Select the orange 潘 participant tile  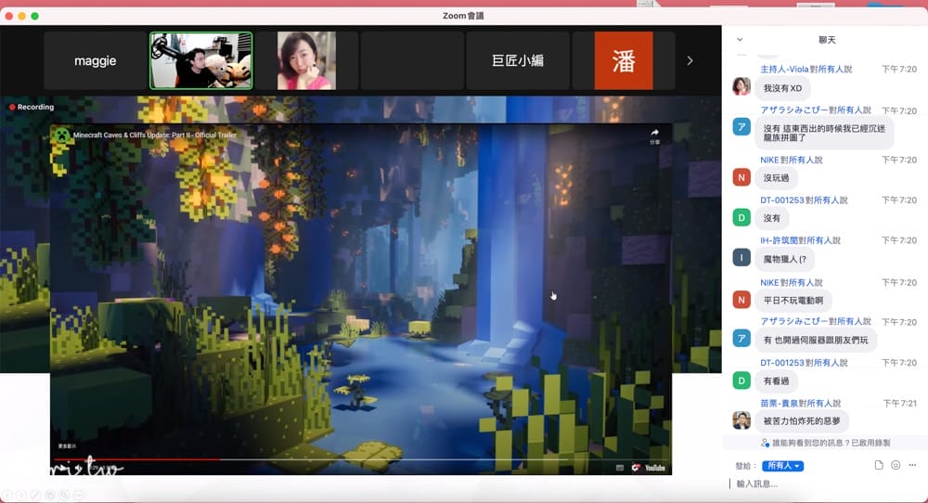click(624, 60)
